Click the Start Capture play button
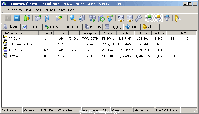The height and width of the screenshot is (114, 199). pyautogui.click(x=7, y=18)
